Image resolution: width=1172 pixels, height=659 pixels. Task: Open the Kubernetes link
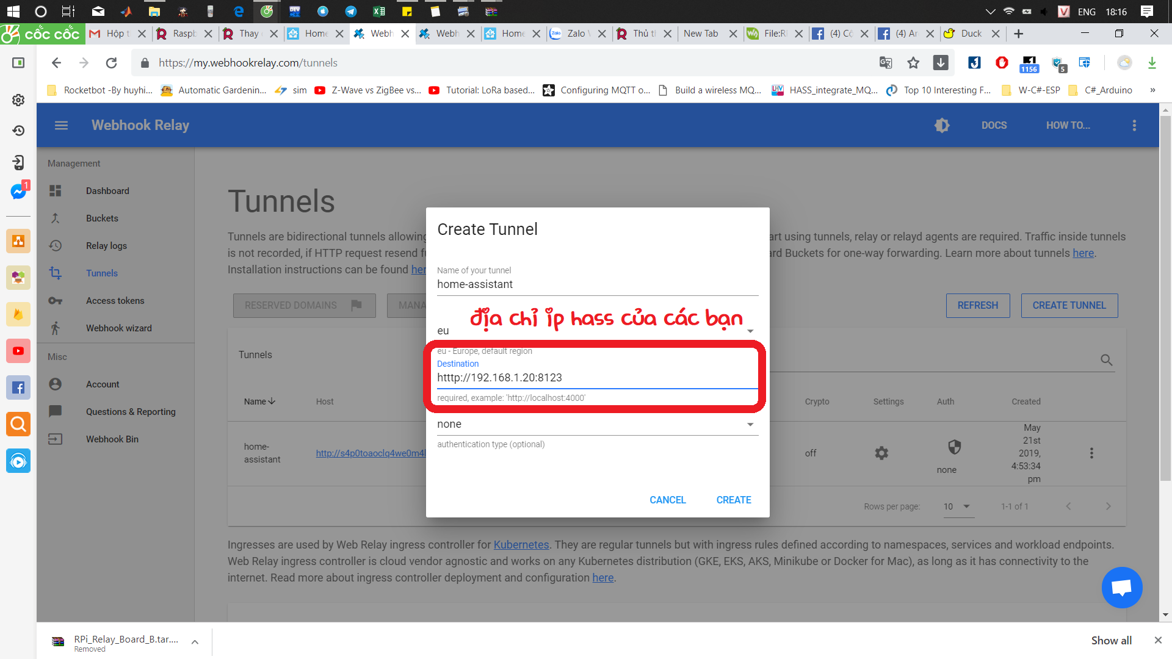click(521, 544)
